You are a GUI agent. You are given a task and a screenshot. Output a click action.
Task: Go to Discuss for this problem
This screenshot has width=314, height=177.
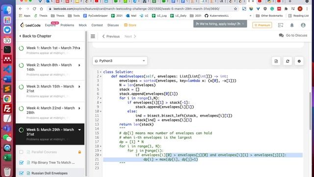pyautogui.click(x=293, y=35)
